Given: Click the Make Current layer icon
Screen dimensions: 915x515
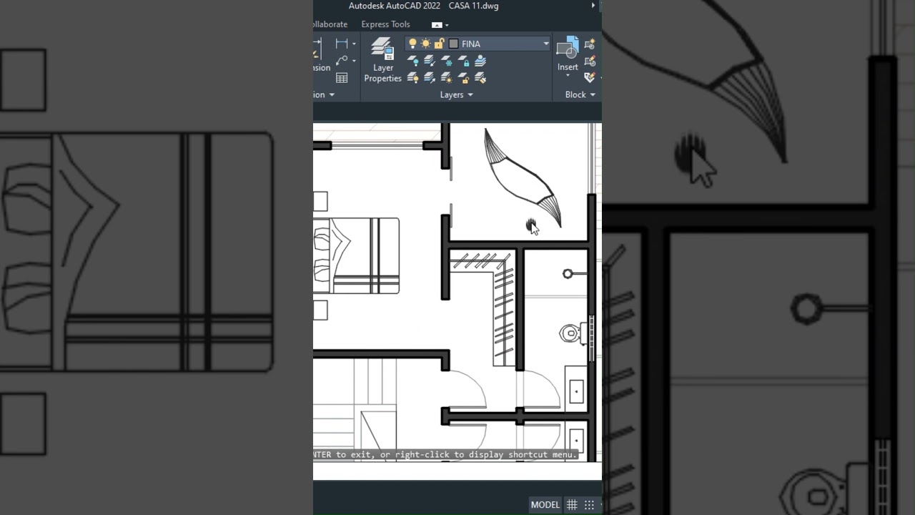Looking at the screenshot, I should point(481,62).
